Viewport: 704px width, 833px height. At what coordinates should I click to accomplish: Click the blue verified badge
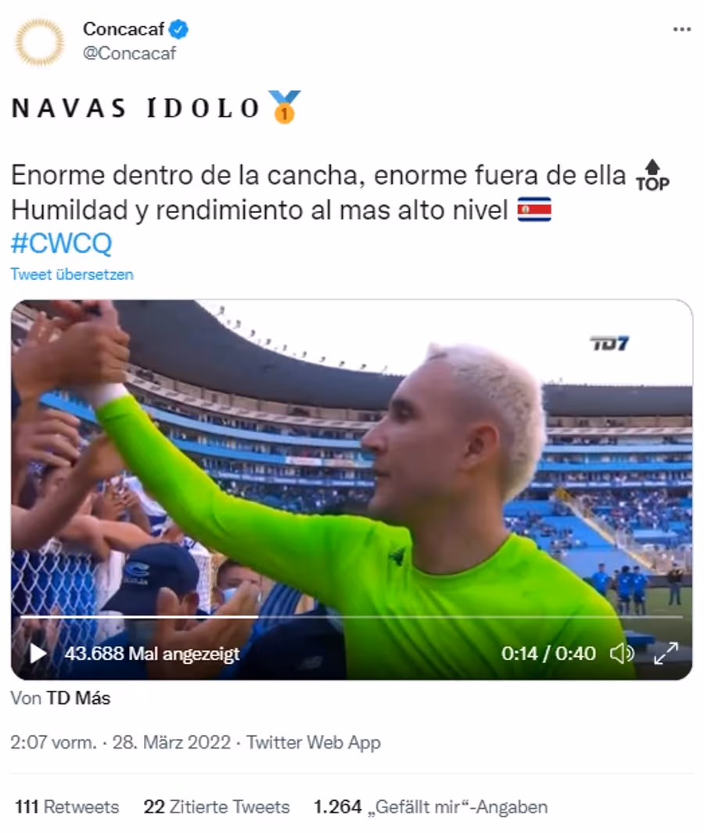tap(178, 29)
